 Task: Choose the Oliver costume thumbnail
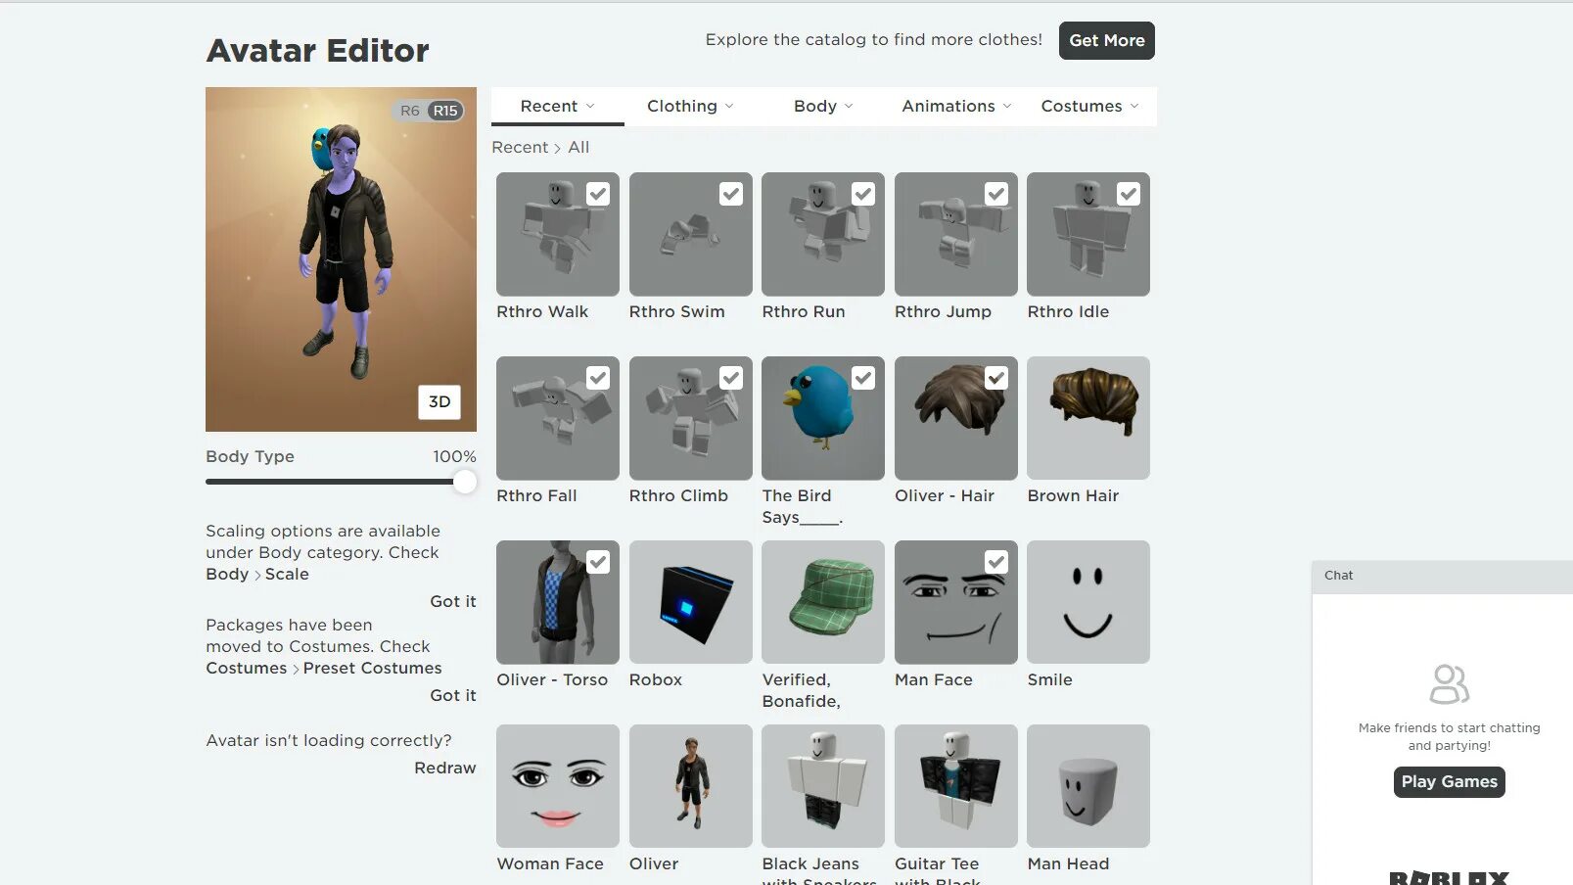[x=691, y=786]
